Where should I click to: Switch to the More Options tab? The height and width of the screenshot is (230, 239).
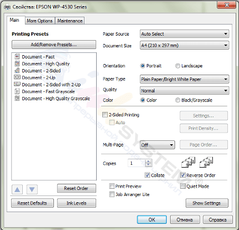(x=39, y=21)
